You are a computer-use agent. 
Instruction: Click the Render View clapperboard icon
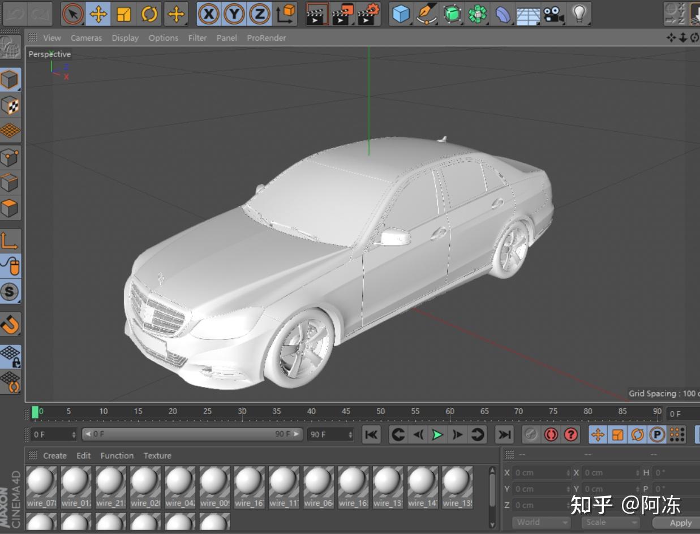[317, 14]
